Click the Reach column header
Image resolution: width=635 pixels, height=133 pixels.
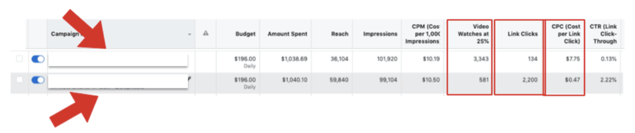click(x=340, y=34)
